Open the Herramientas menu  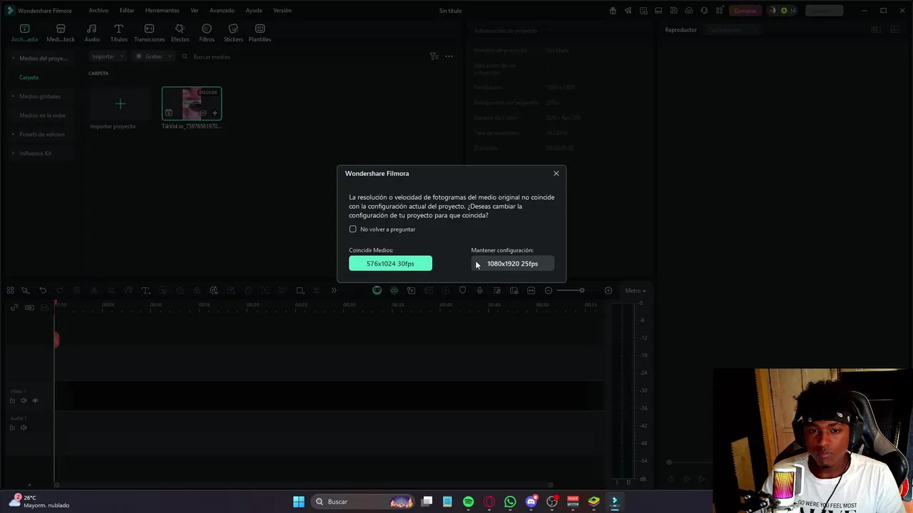click(162, 11)
